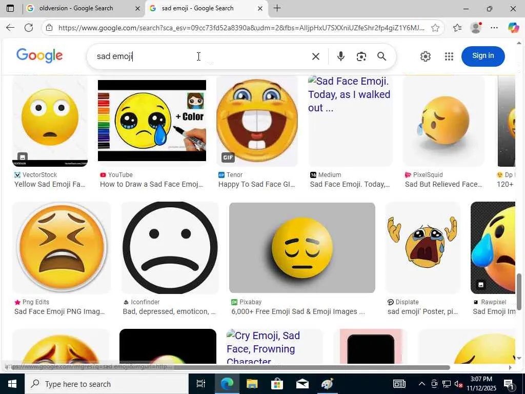The height and width of the screenshot is (394, 525).
Task: Open Mail app from taskbar
Action: [x=302, y=384]
